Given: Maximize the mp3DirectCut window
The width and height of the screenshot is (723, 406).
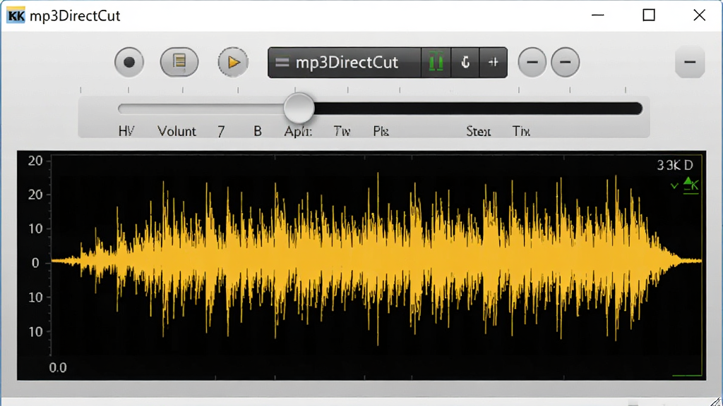Looking at the screenshot, I should pyautogui.click(x=649, y=16).
